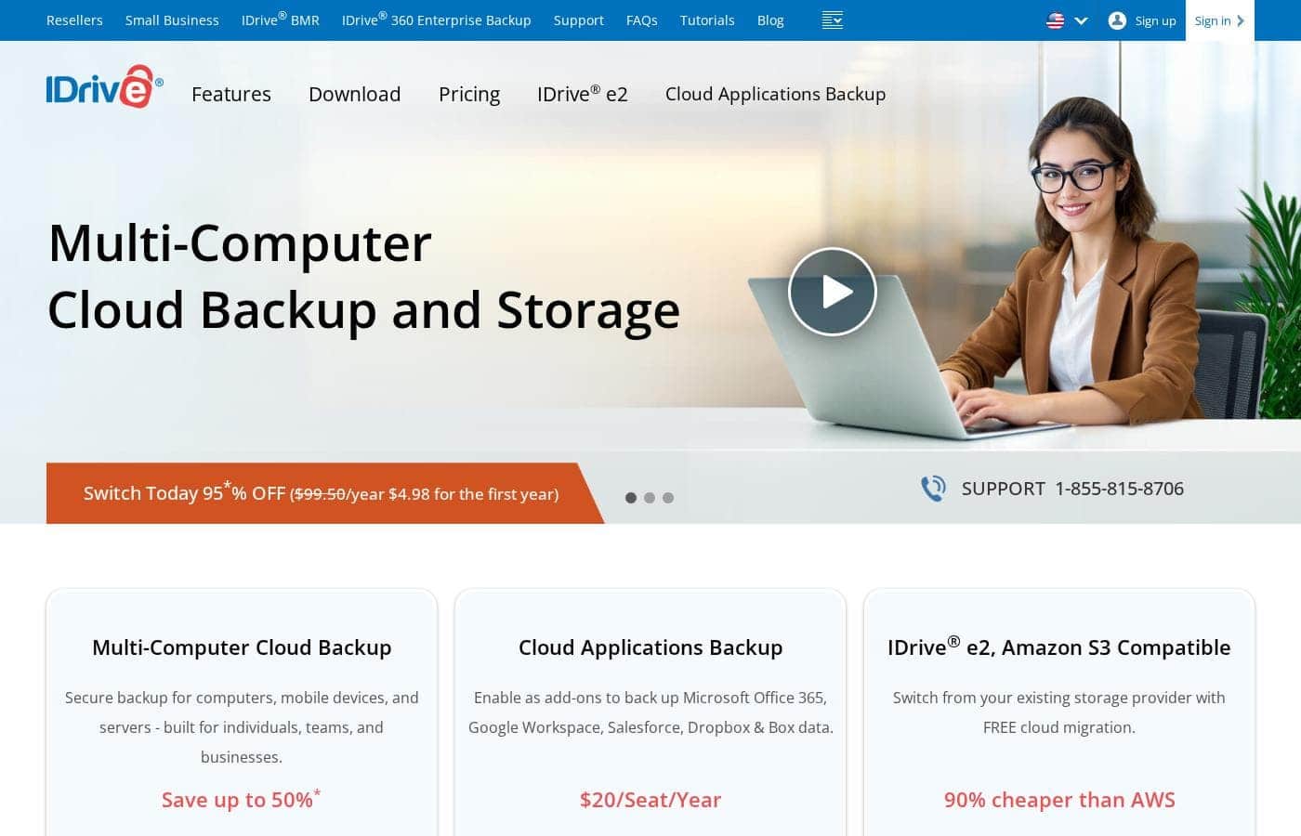The image size is (1301, 836).
Task: Open the IDrive e2 menu
Action: 582,94
